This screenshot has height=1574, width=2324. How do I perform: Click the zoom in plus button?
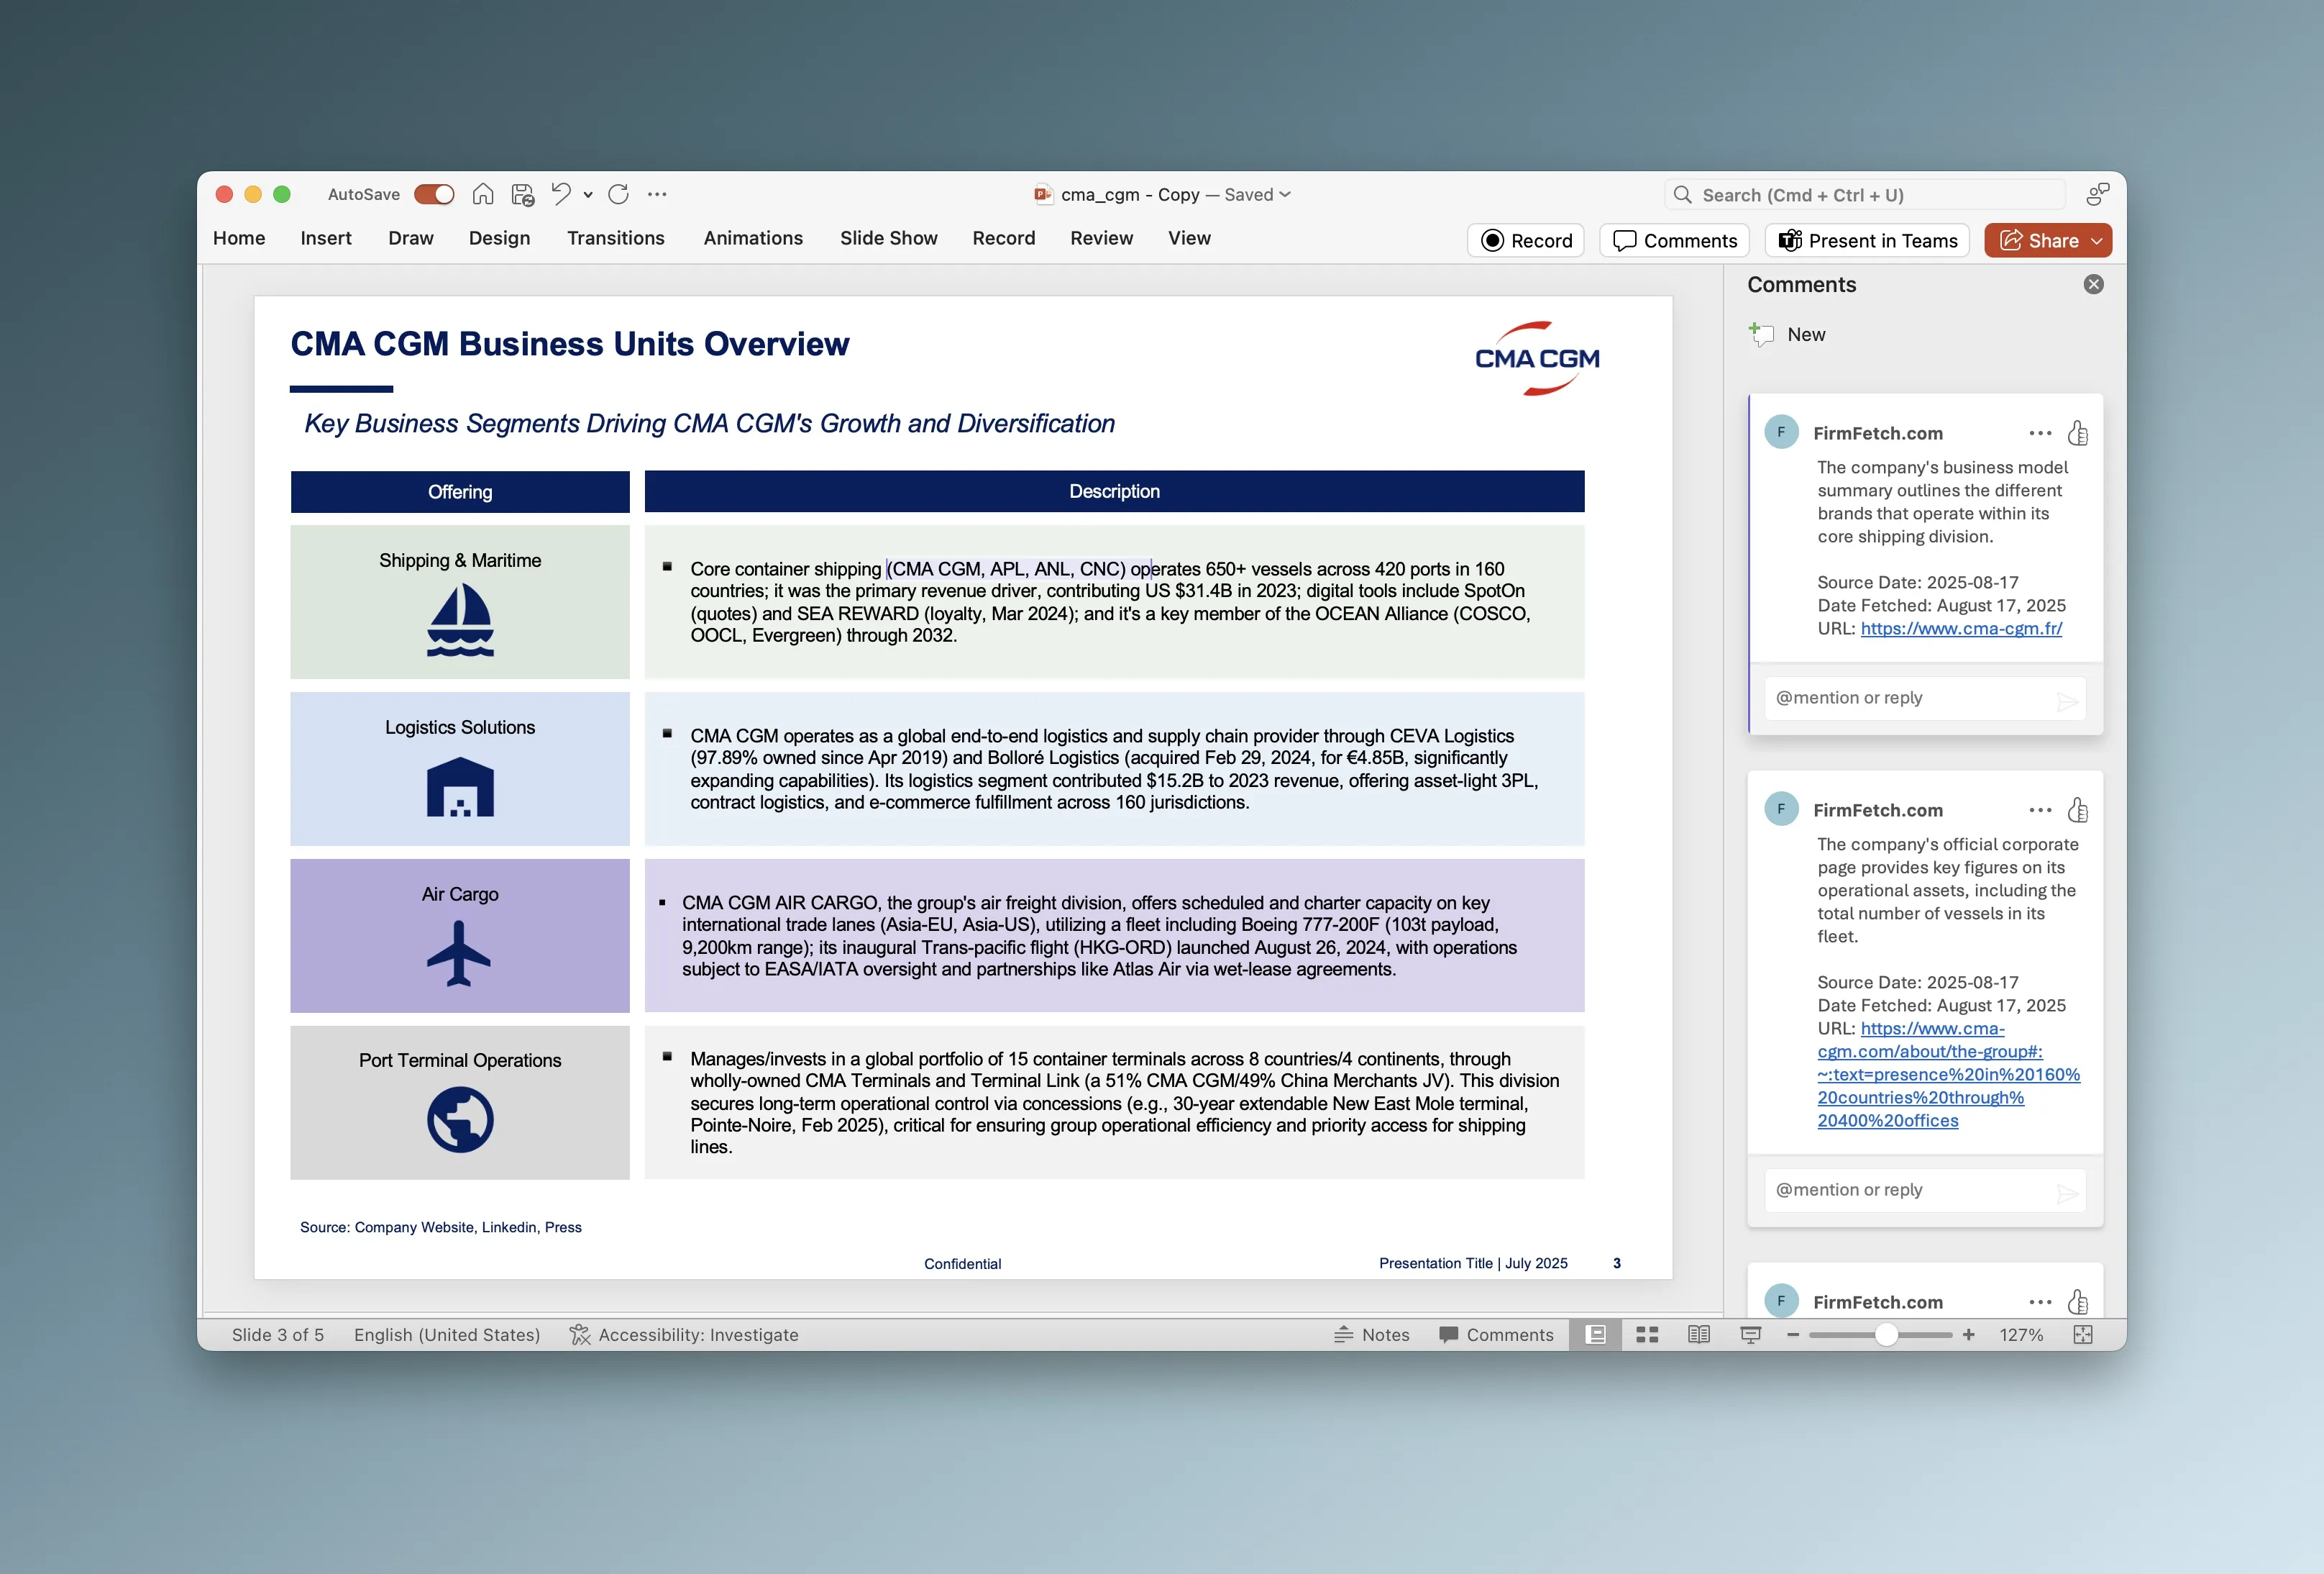1968,1335
